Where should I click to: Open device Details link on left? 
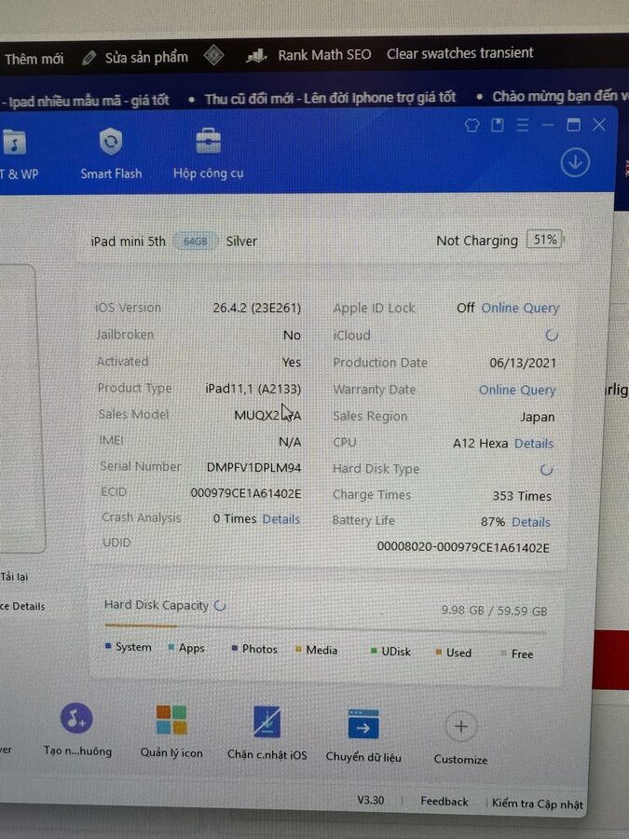coord(22,606)
